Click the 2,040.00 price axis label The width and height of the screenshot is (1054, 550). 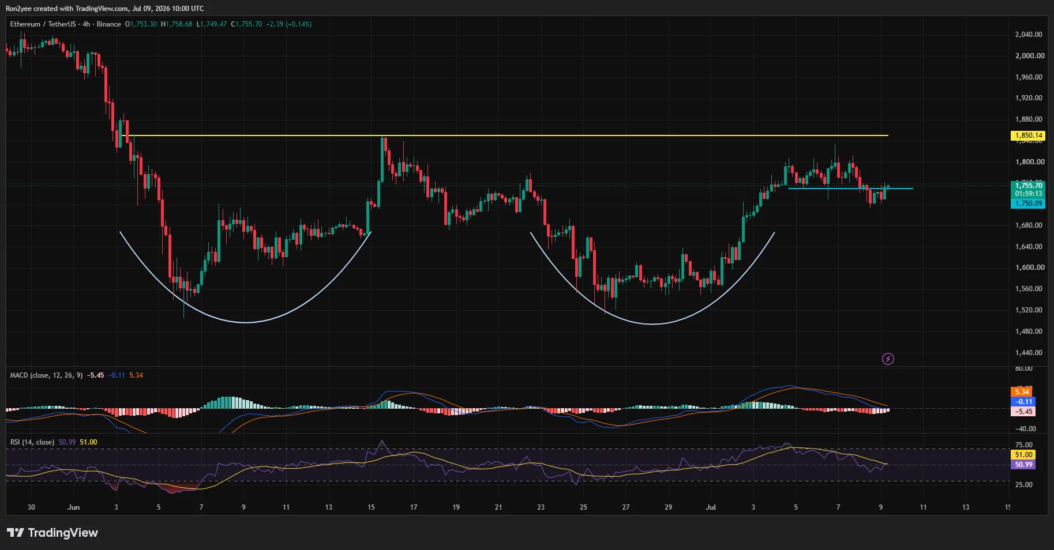pos(1029,35)
